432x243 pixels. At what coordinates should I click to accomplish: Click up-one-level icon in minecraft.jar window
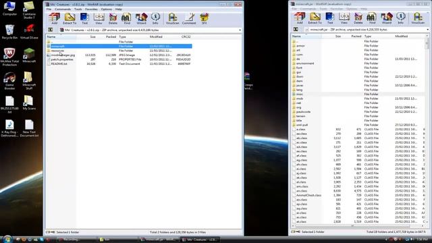pos(296,29)
